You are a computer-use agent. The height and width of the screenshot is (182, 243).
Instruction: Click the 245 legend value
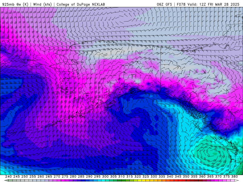[x=16, y=177]
